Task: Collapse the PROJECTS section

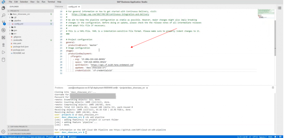Action: point(9,11)
